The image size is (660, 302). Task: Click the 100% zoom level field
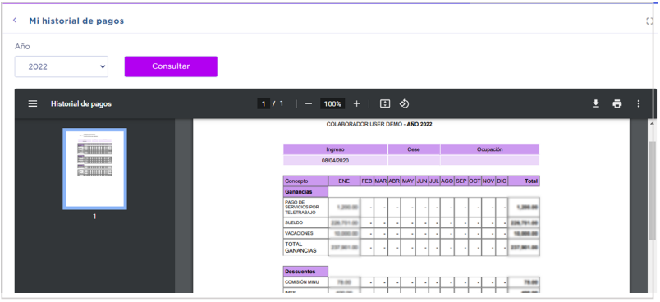coord(332,103)
